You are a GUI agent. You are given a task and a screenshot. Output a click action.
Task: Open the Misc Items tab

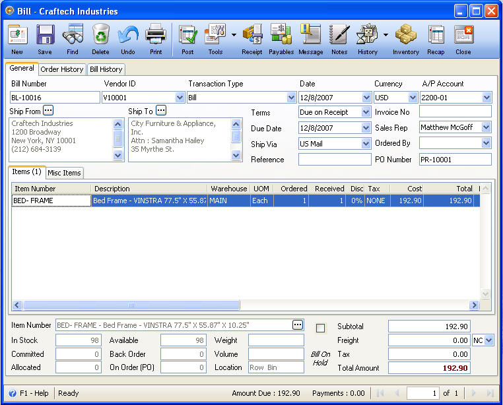pyautogui.click(x=64, y=173)
